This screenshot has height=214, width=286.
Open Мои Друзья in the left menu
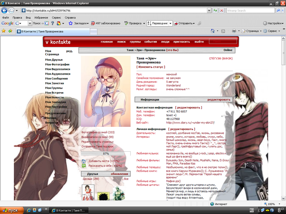click(54, 60)
